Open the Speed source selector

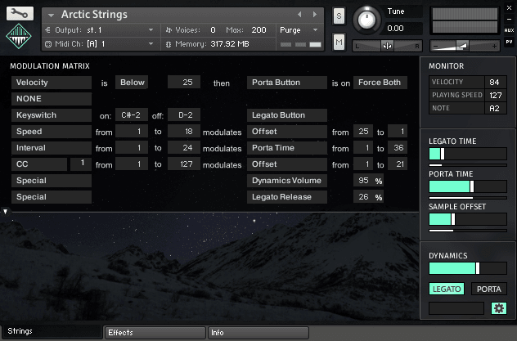tap(52, 132)
